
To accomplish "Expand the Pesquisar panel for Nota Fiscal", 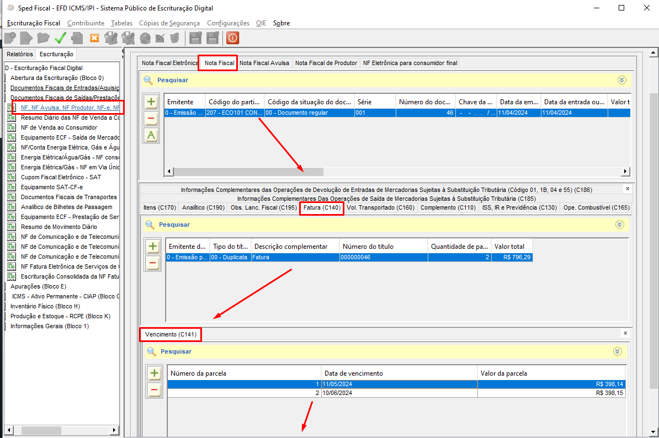I will coord(622,80).
